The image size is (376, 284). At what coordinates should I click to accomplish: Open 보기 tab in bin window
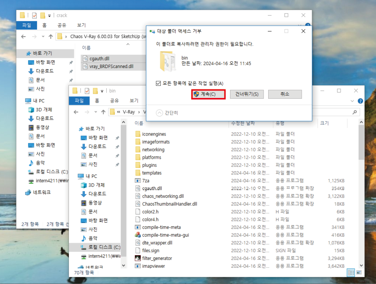coord(134,101)
